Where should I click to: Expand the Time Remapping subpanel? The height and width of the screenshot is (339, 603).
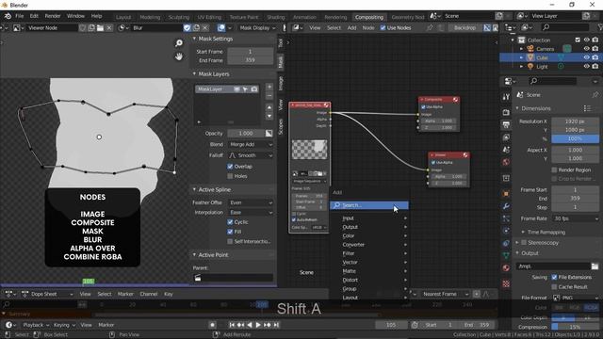point(523,233)
